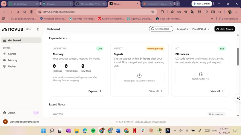Expand hidden bookmarks chevron
The image size is (241, 135).
212,19
